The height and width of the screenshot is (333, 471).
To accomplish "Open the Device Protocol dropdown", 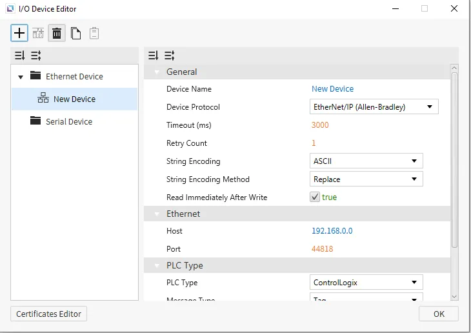I will pos(374,107).
